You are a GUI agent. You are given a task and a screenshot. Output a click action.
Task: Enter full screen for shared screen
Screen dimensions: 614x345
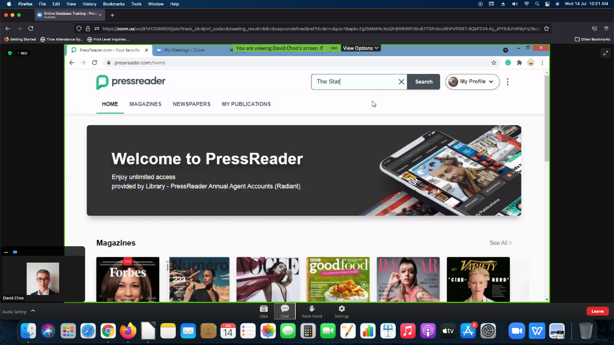click(x=605, y=53)
